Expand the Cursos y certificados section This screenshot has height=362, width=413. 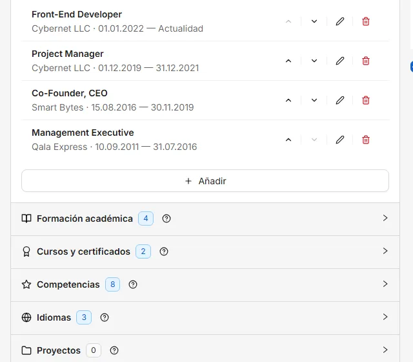205,251
